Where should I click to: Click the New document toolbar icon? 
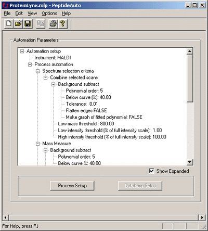tap(9, 23)
